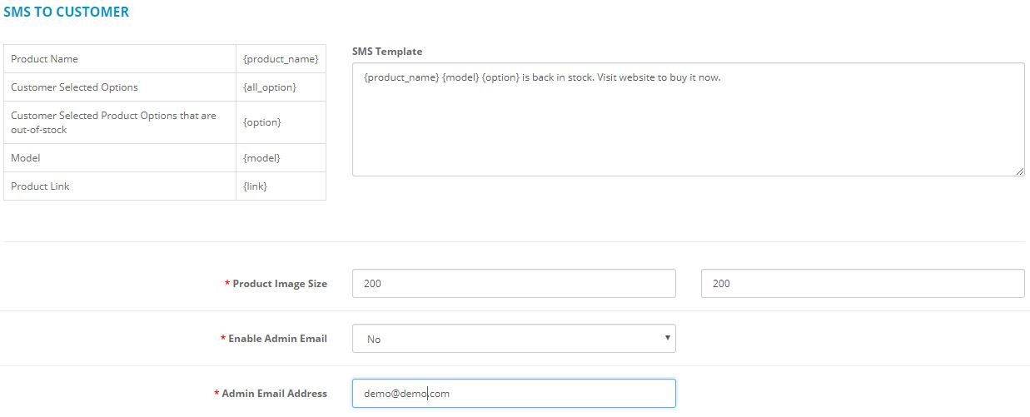Click the SMS TO CUSTOMER heading

coord(67,12)
